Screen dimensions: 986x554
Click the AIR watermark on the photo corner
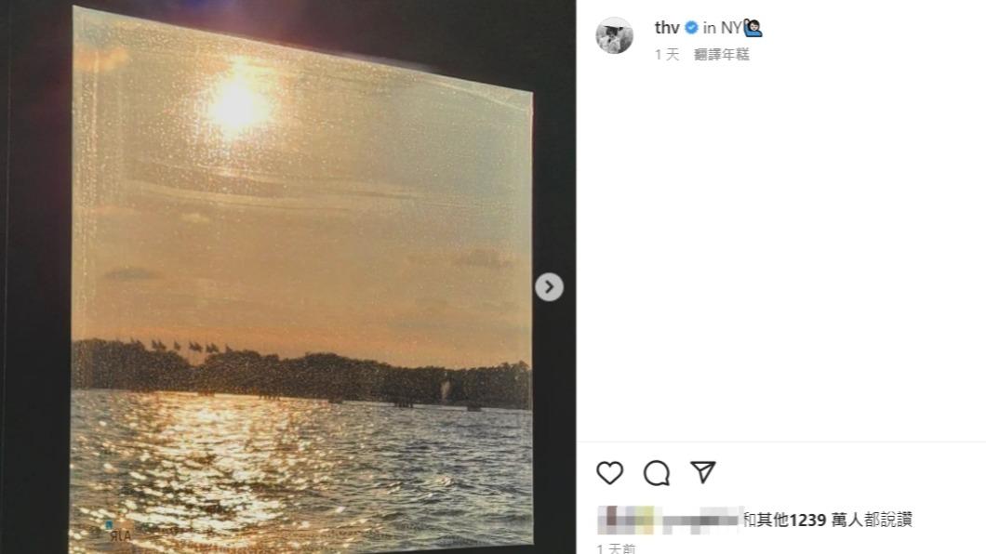pyautogui.click(x=119, y=534)
